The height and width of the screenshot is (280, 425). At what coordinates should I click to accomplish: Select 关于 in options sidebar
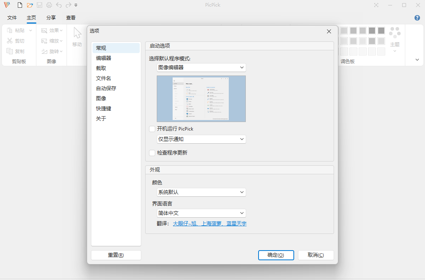pyautogui.click(x=116, y=118)
